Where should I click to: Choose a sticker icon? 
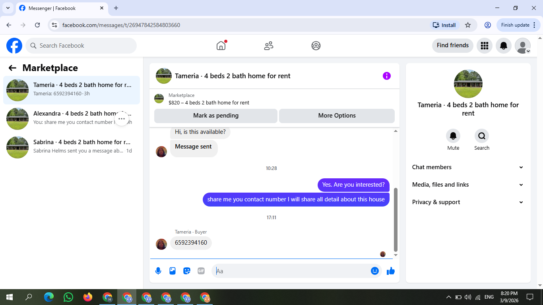[187, 271]
